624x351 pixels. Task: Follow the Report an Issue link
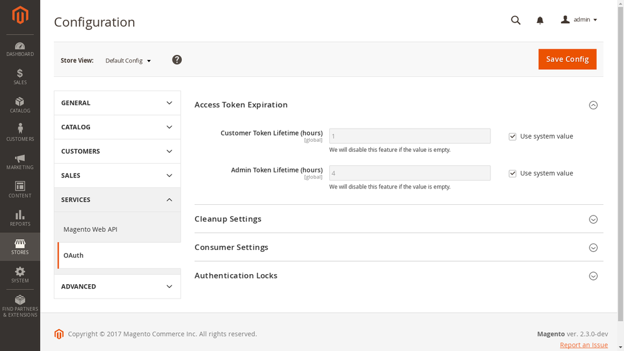tap(583, 345)
